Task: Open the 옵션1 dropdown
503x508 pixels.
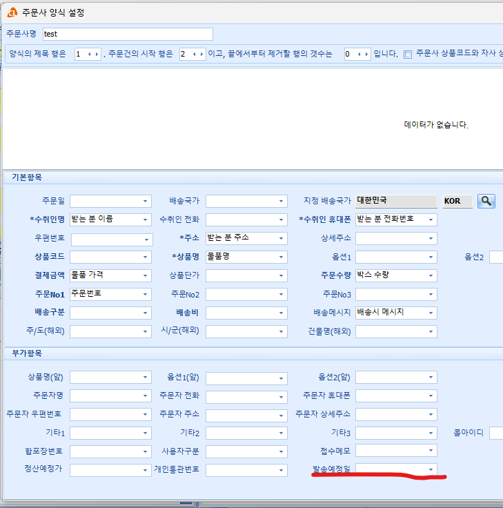Action: (x=431, y=257)
